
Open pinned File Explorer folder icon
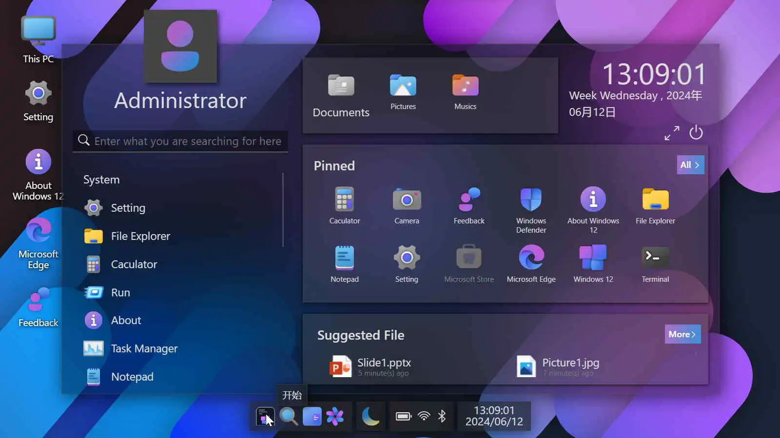point(655,205)
